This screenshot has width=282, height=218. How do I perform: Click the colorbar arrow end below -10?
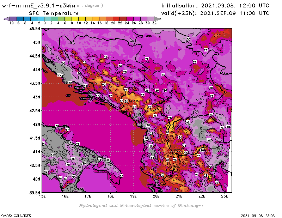pyautogui.click(x=6, y=19)
